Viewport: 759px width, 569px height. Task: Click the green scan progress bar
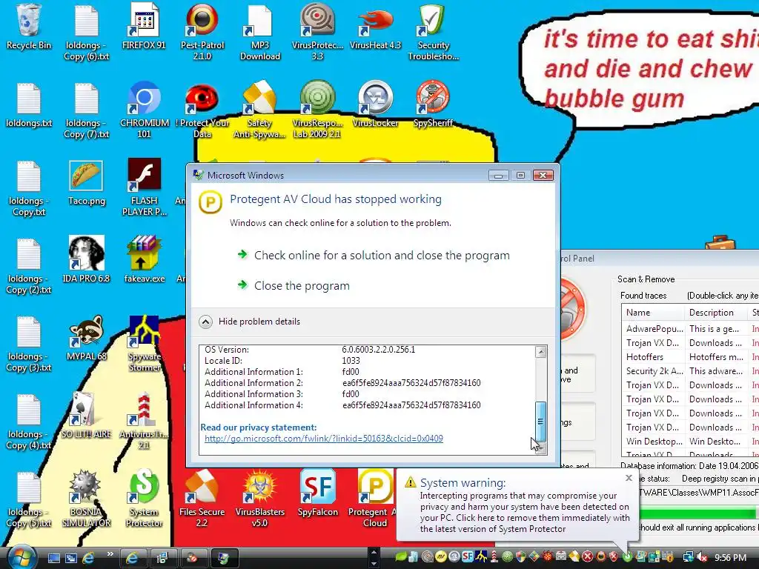[698, 513]
